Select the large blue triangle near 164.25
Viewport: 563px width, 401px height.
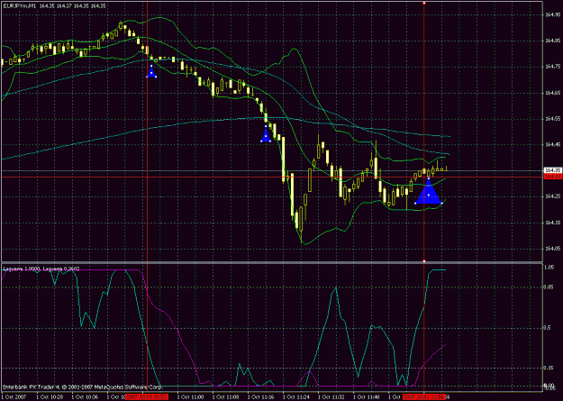pyautogui.click(x=429, y=192)
